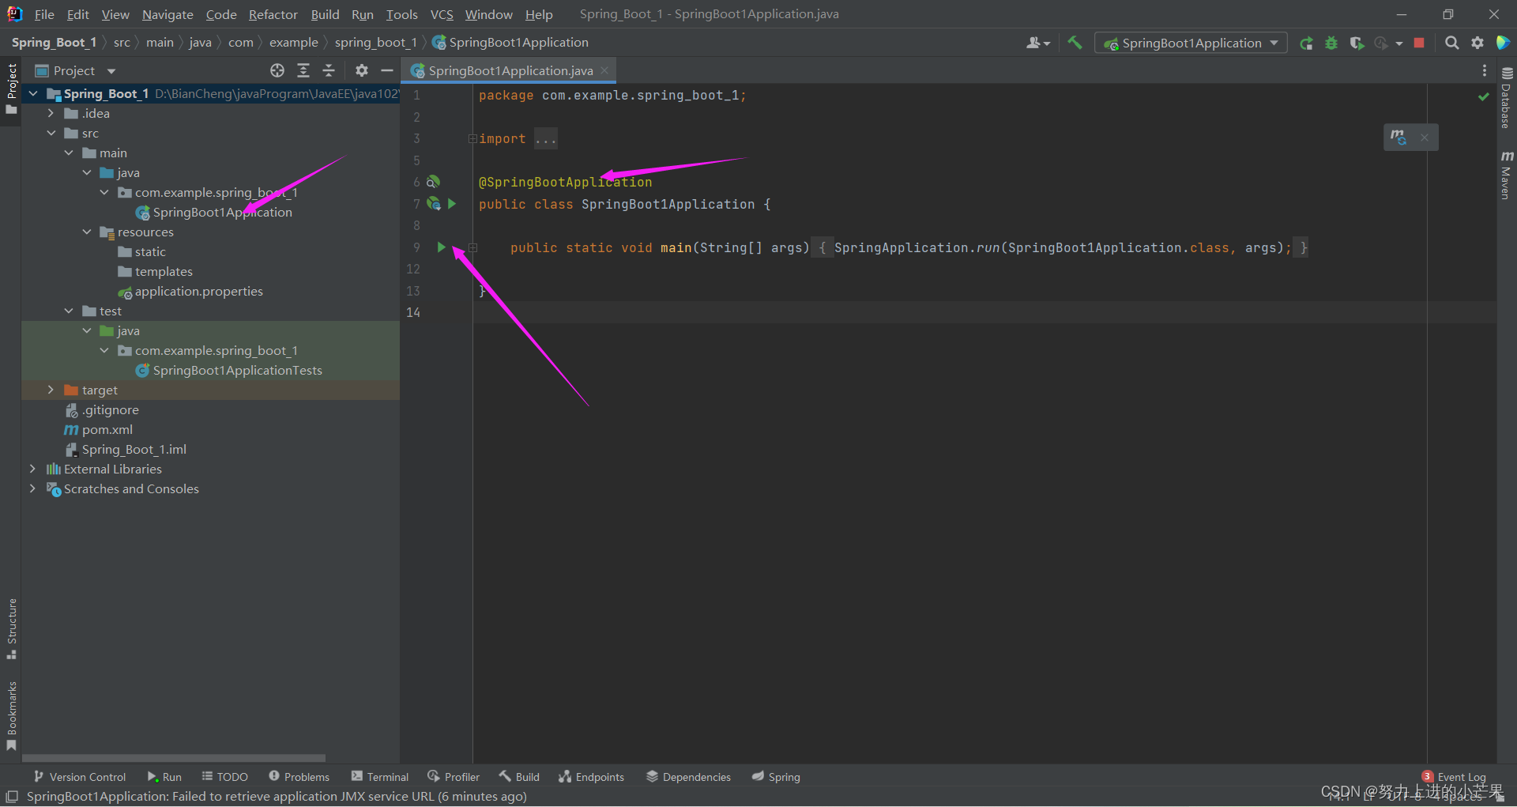
Task: Expand the target folder
Action: pyautogui.click(x=51, y=390)
